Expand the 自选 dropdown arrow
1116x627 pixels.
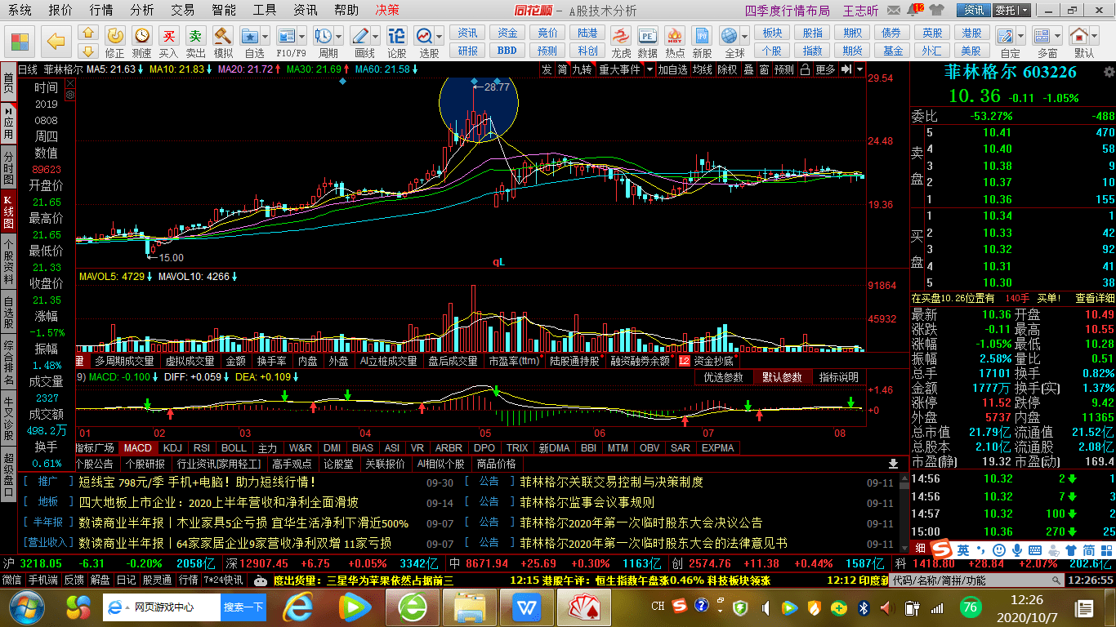point(266,36)
